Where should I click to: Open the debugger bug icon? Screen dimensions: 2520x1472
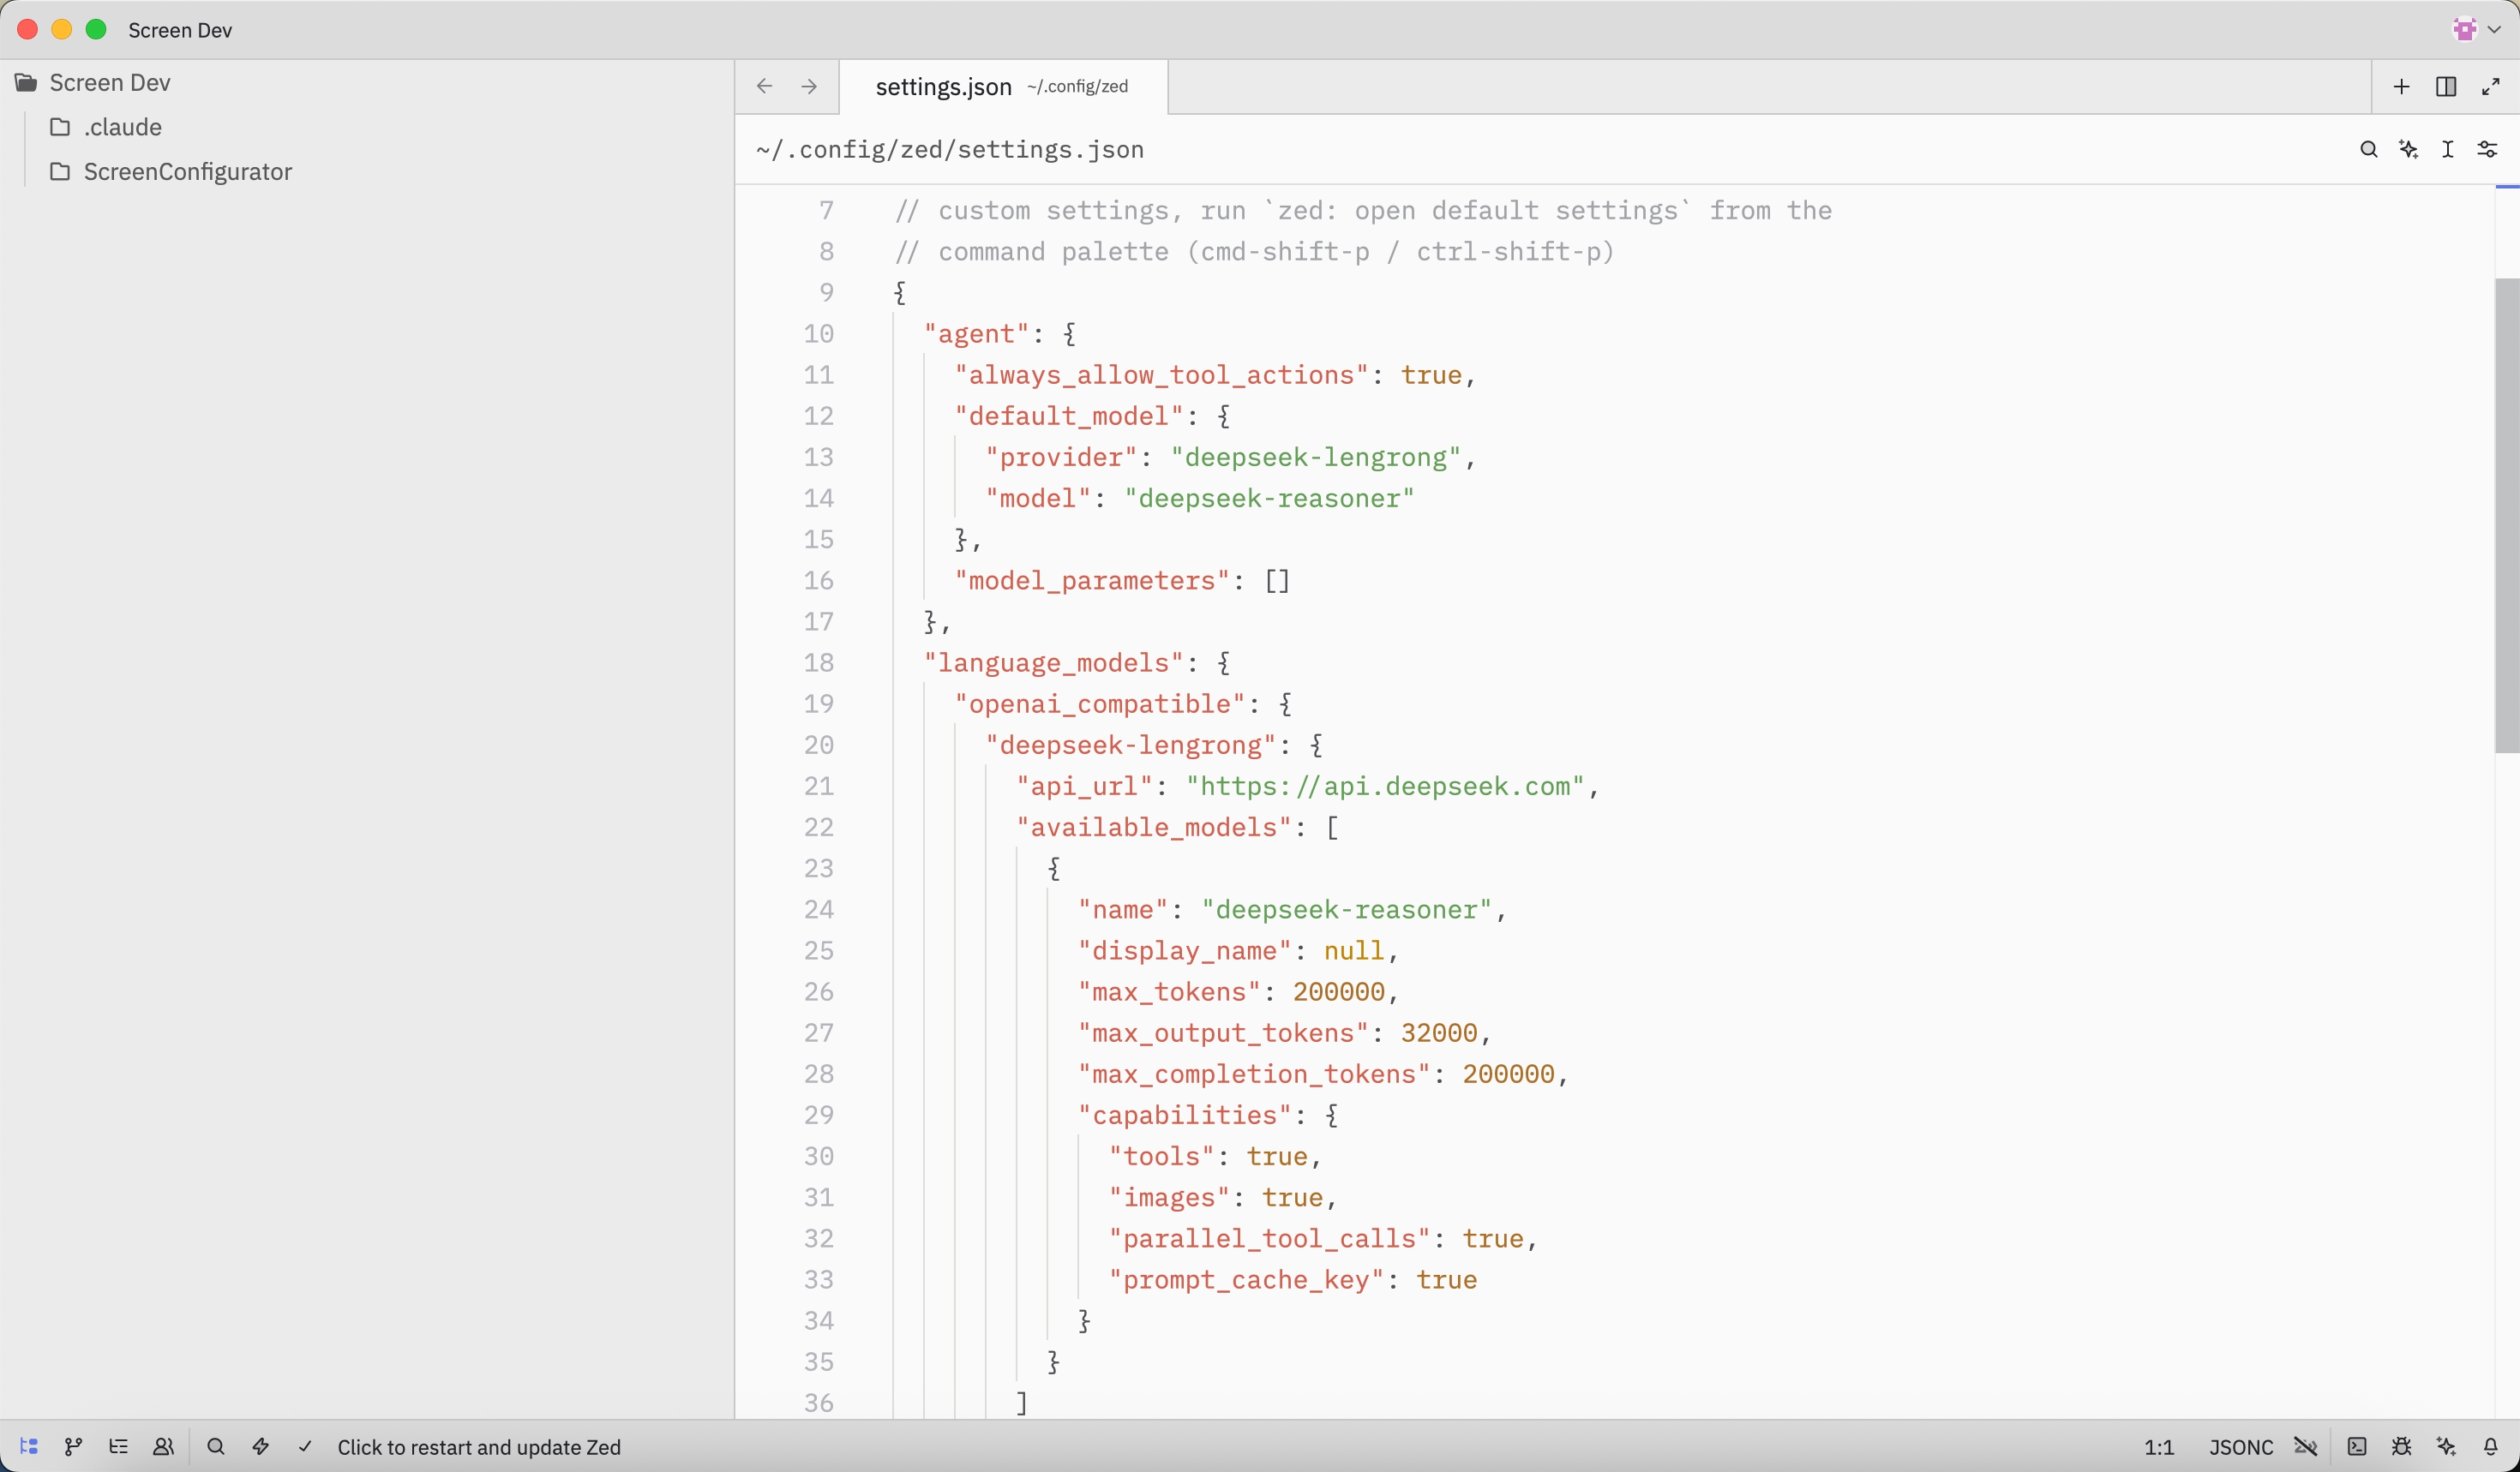click(2401, 1446)
